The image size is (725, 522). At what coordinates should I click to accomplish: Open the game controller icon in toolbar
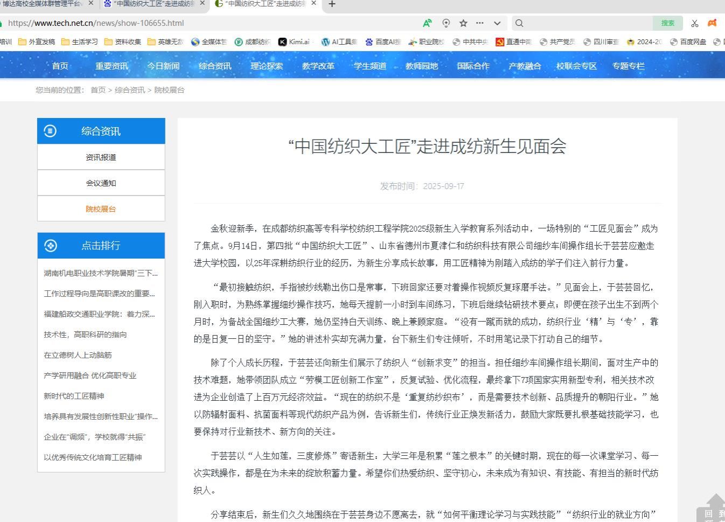pyautogui.click(x=712, y=23)
